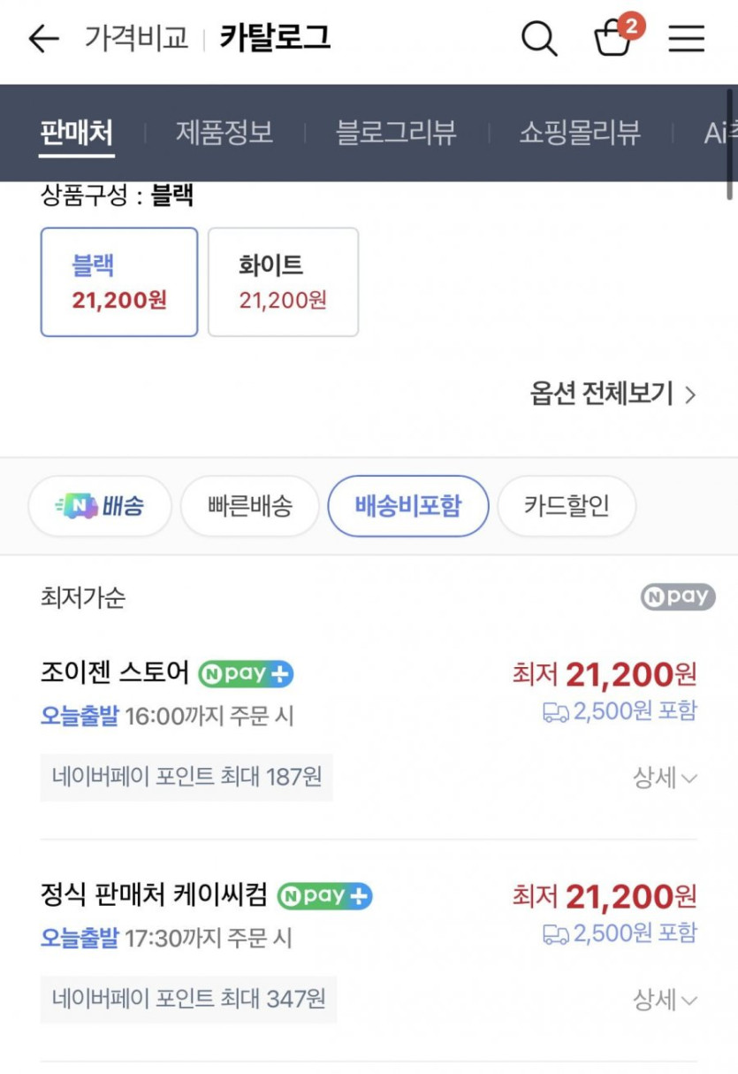738x1074 pixels.
Task: Expand 상세 for 조이젠 스토어
Action: tap(665, 779)
